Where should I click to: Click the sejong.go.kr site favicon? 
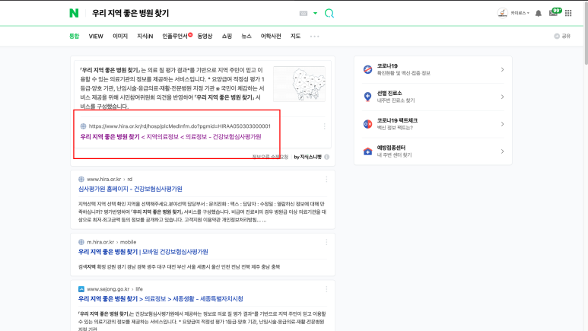81,289
